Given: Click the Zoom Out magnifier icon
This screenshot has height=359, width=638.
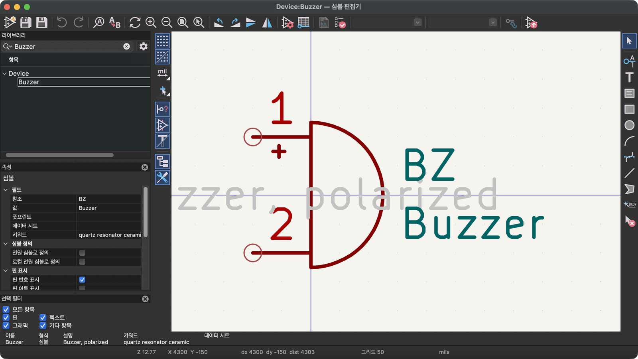Looking at the screenshot, I should point(167,22).
